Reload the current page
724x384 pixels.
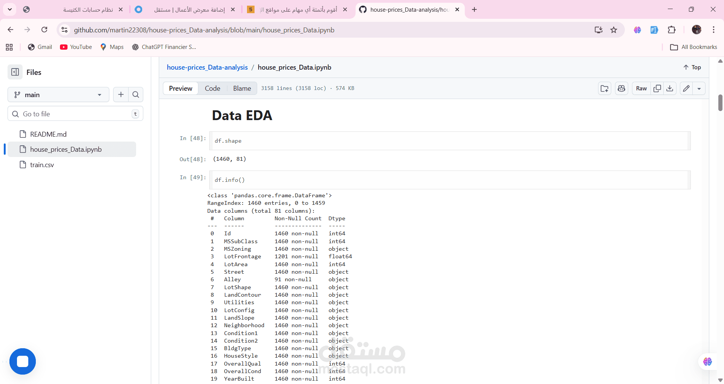[x=44, y=30]
